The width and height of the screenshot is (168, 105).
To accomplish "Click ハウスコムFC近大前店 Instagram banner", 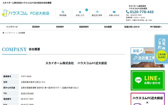I will pos(148,99).
